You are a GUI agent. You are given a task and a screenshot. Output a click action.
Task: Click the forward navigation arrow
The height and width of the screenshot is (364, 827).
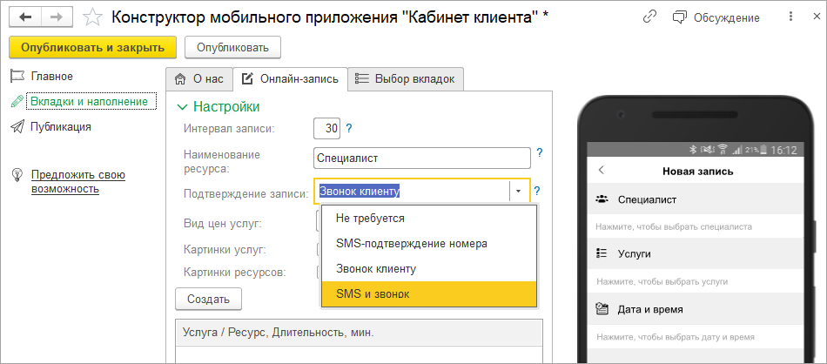point(57,17)
